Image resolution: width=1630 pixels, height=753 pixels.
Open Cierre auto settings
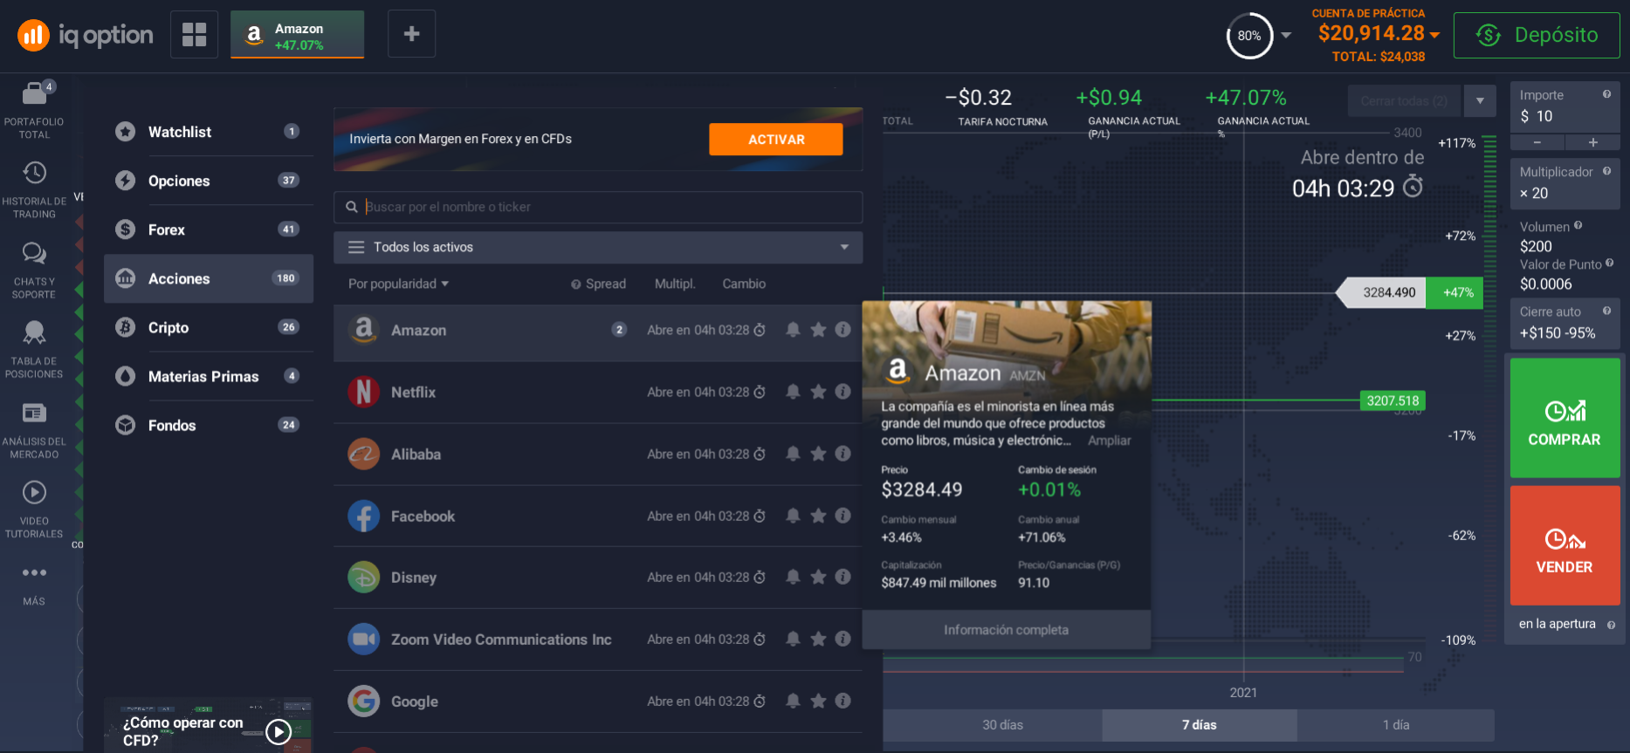(x=1565, y=323)
